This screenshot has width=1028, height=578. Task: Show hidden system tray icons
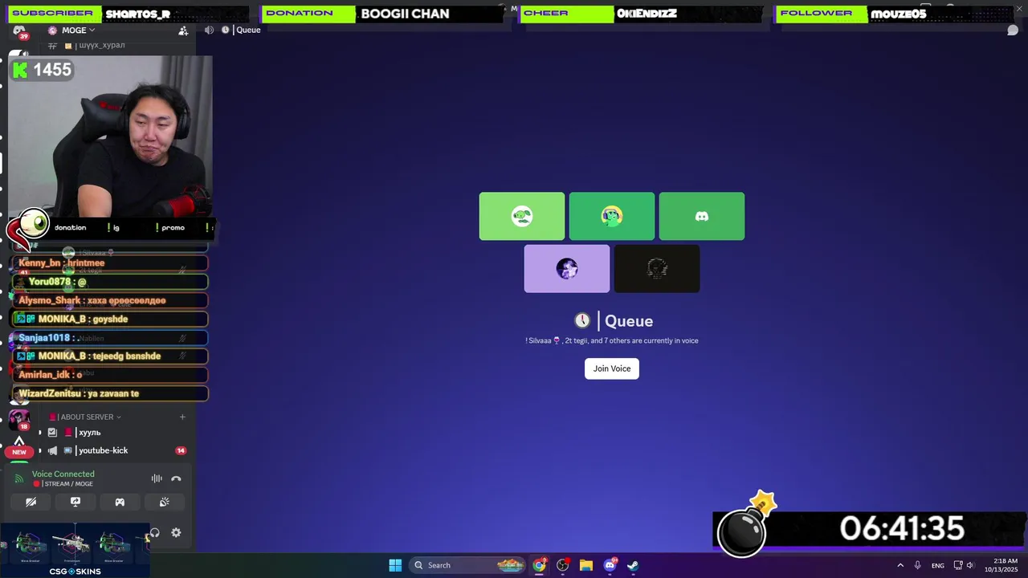click(x=900, y=565)
